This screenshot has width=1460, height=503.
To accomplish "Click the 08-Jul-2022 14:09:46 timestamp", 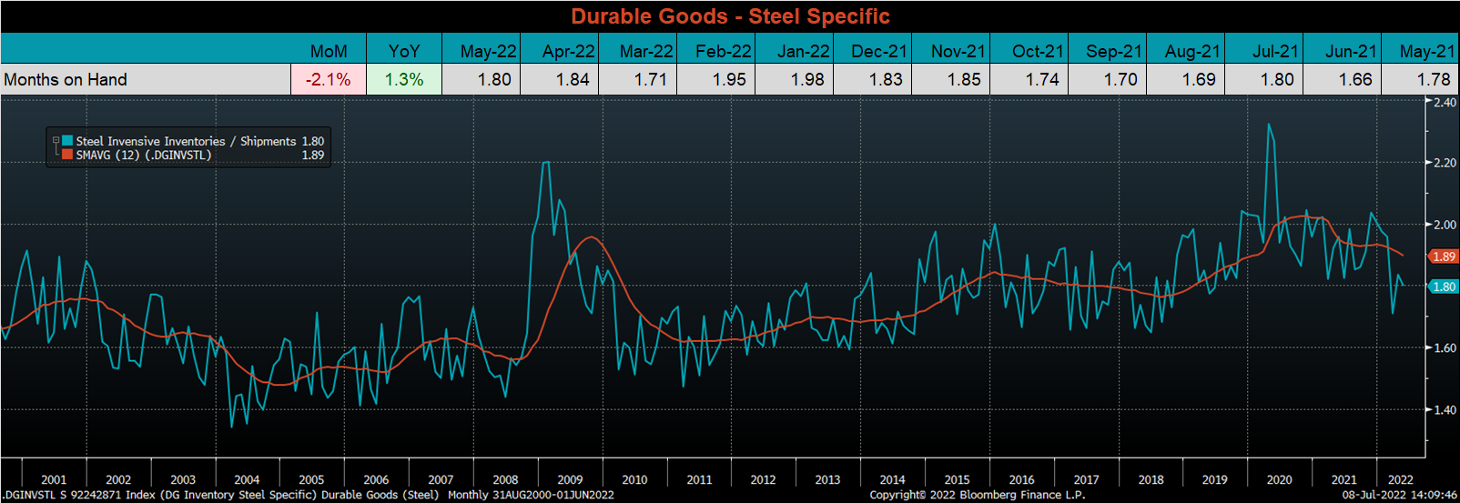I will tap(1400, 495).
